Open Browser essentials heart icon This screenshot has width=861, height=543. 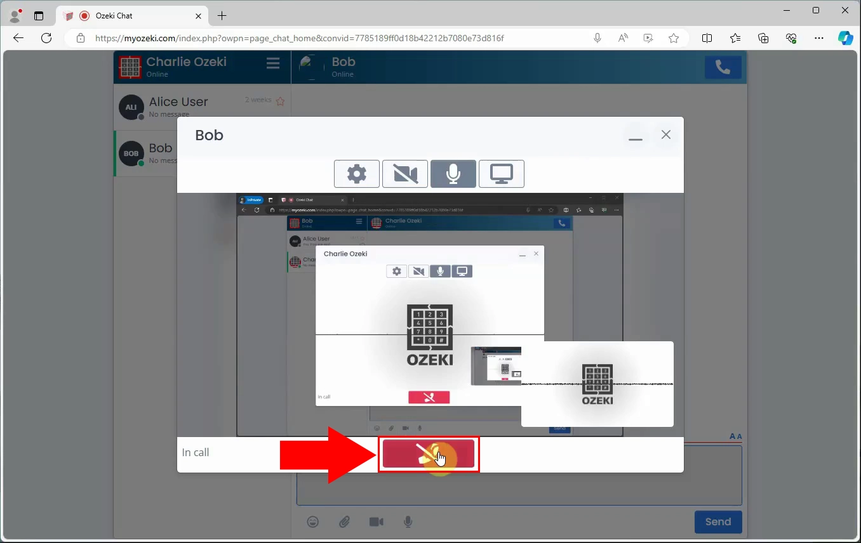point(791,38)
